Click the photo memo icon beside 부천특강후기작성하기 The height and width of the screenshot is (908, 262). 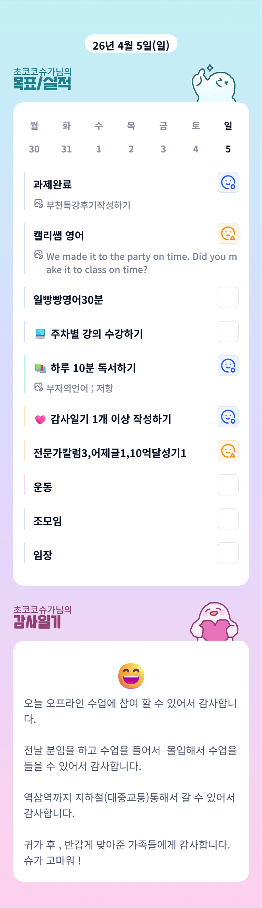pos(38,204)
